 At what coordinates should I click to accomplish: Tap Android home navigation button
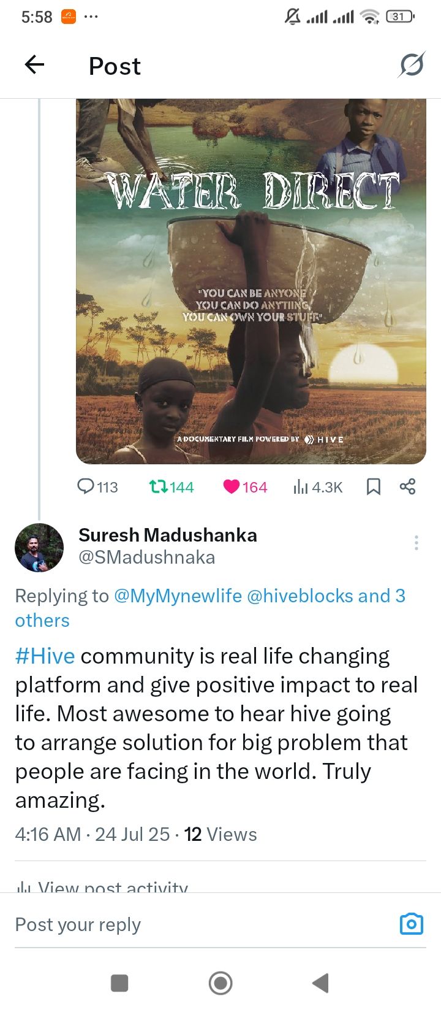pos(221,983)
